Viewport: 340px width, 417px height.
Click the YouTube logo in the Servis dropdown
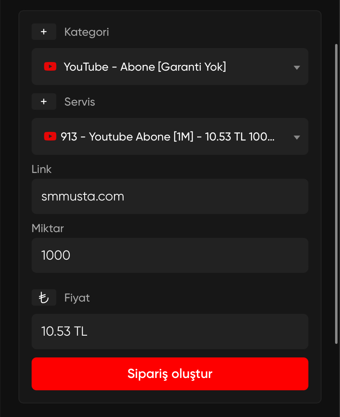point(50,136)
